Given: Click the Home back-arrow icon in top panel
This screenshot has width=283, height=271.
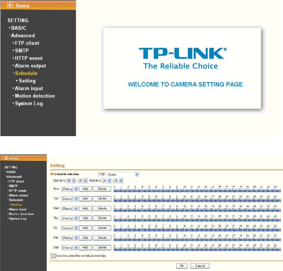Looking at the screenshot, I should [x=10, y=5].
